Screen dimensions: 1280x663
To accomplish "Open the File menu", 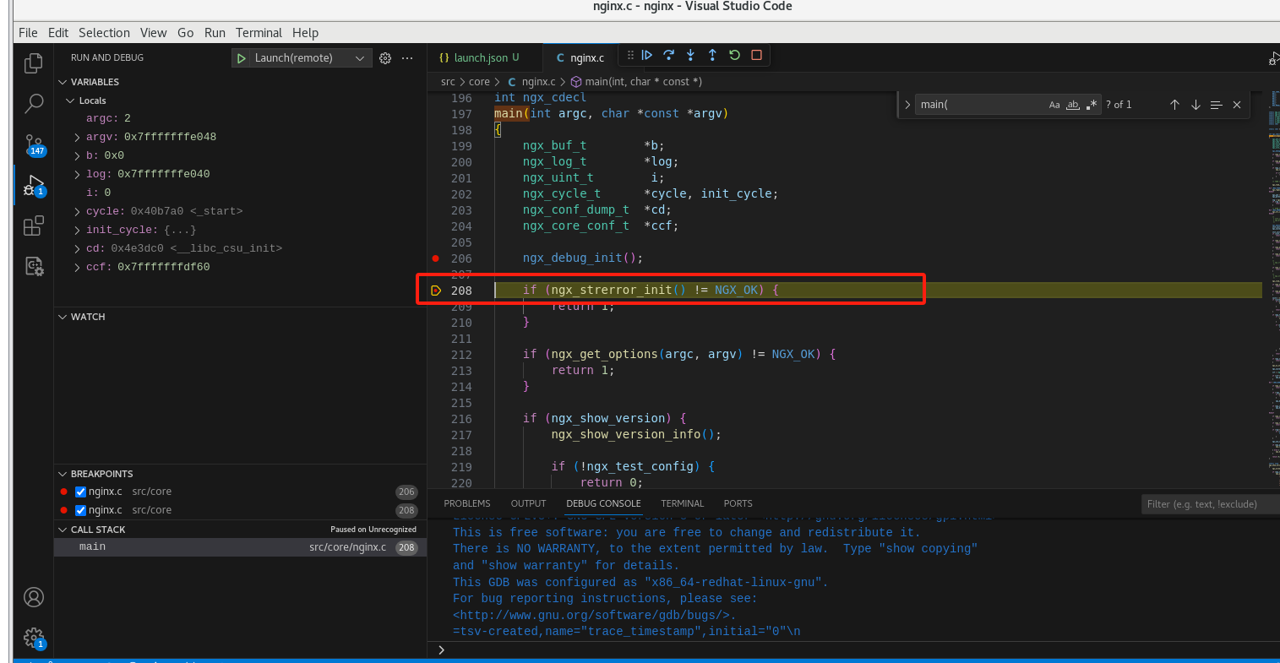I will 28,33.
